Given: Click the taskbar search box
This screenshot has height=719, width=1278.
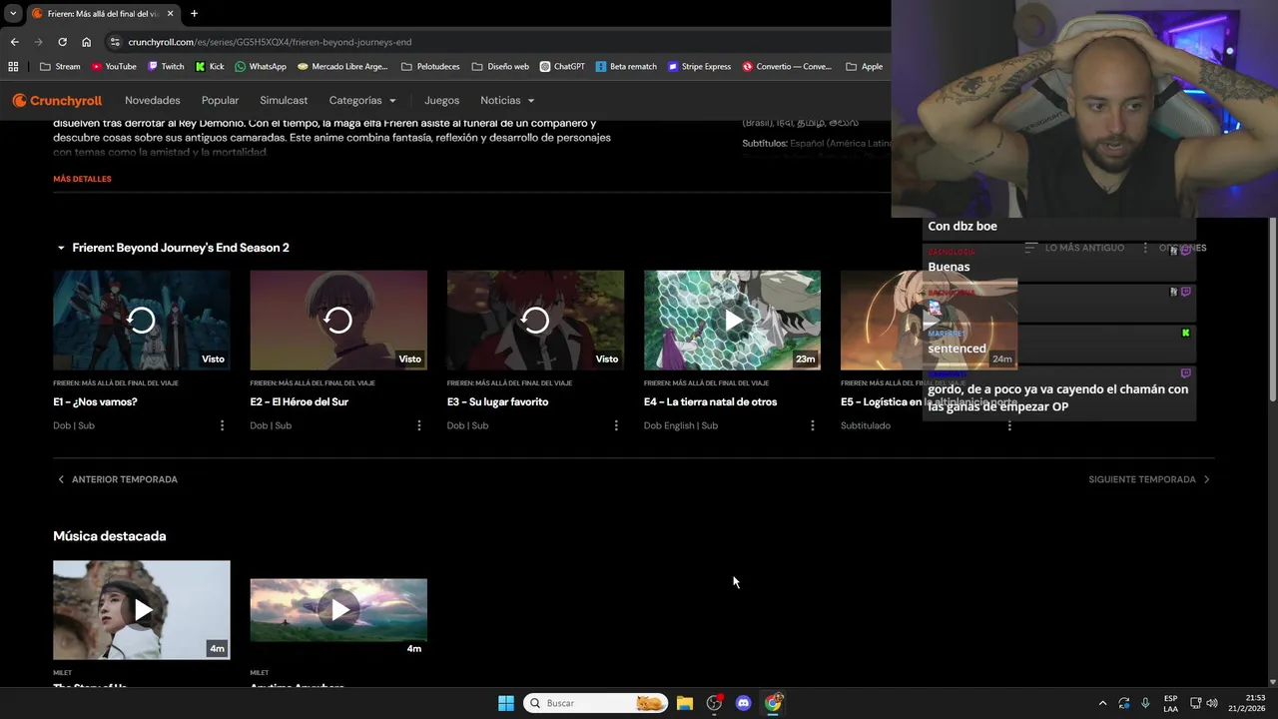Looking at the screenshot, I should pyautogui.click(x=596, y=703).
